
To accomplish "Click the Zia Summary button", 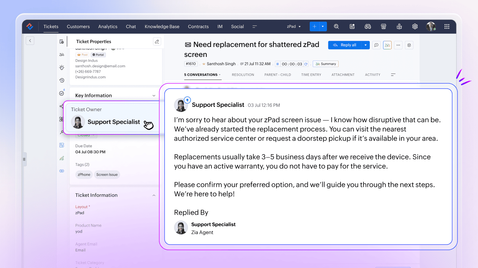I will (x=326, y=64).
